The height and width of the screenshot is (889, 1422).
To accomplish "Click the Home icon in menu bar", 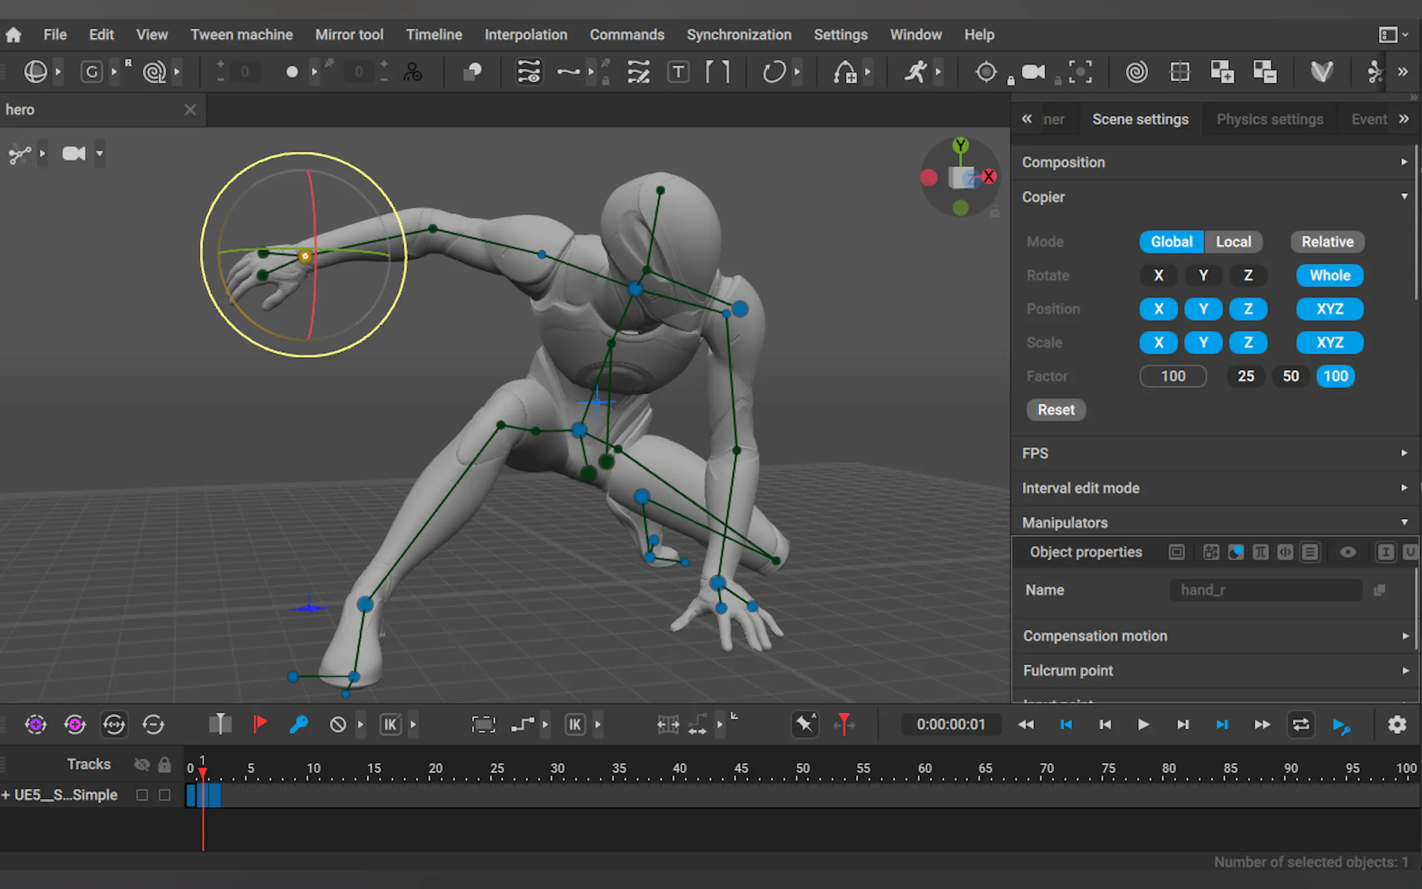I will tap(13, 35).
